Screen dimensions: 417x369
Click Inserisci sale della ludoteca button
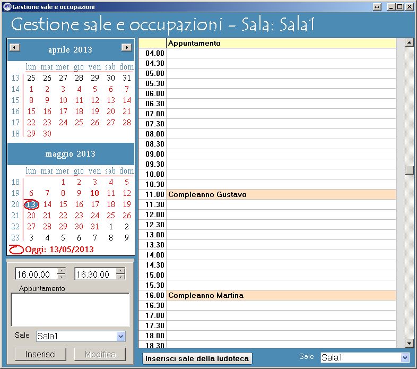197,358
